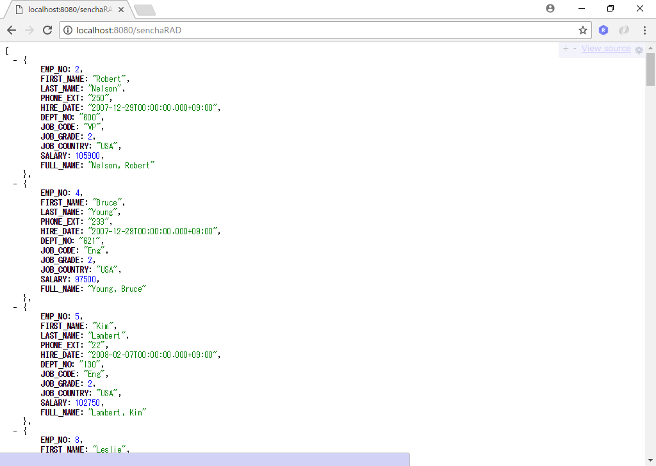This screenshot has width=656, height=466.
Task: Click the minus icon to collapse all JSON nodes
Action: pyautogui.click(x=574, y=49)
